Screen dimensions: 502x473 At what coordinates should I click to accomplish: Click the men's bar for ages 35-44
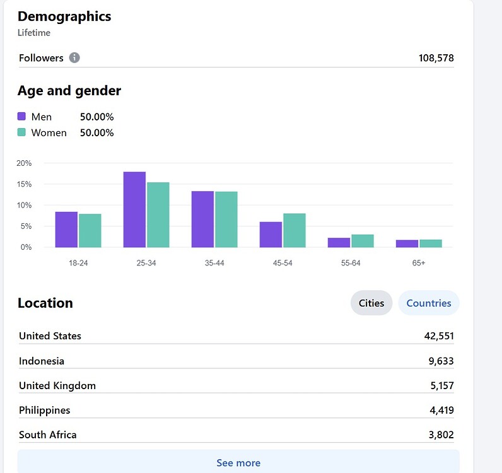pyautogui.click(x=202, y=219)
